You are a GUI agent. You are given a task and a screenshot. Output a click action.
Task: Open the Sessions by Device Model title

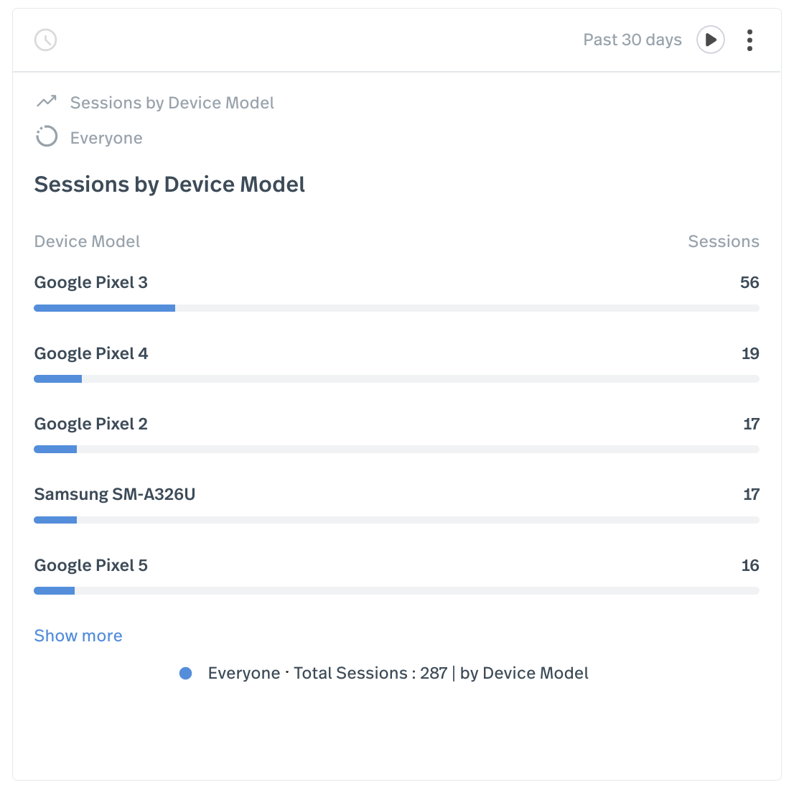[x=169, y=184]
